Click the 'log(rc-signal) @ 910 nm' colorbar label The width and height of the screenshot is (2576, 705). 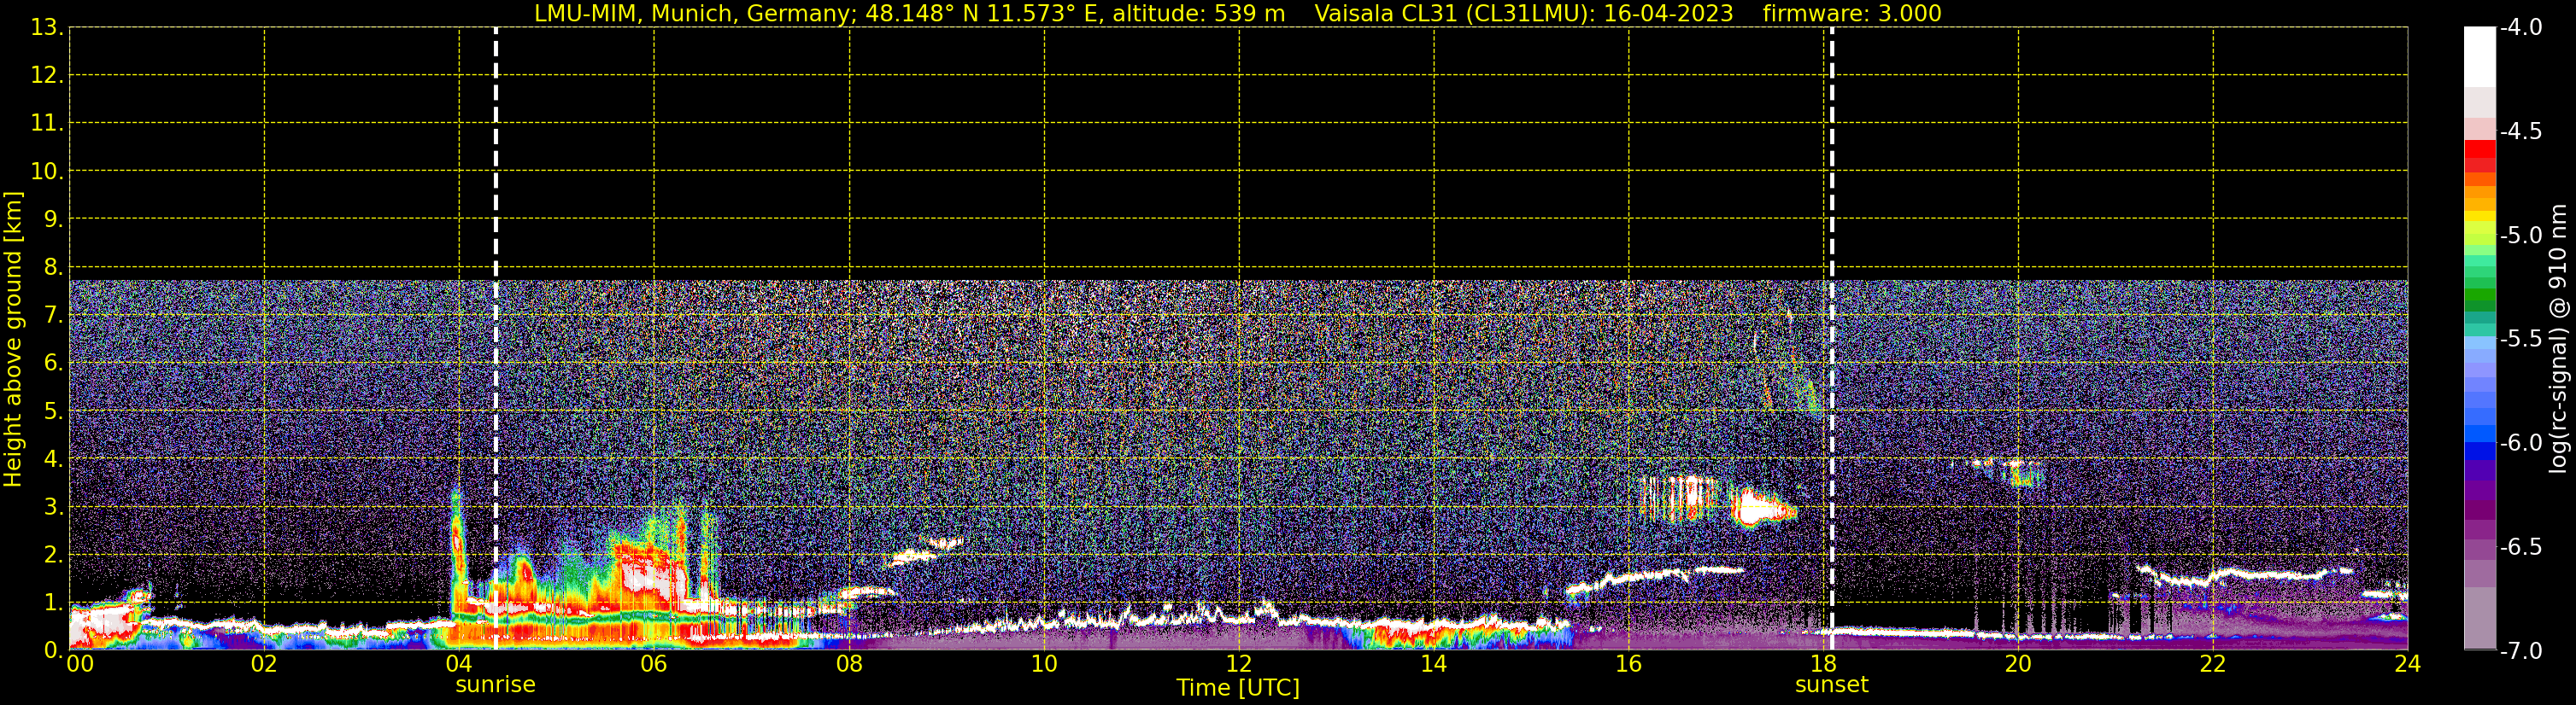pyautogui.click(x=2558, y=340)
